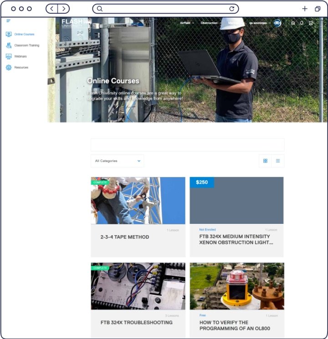
Task: Expand the Obstruction menu
Action: (210, 23)
